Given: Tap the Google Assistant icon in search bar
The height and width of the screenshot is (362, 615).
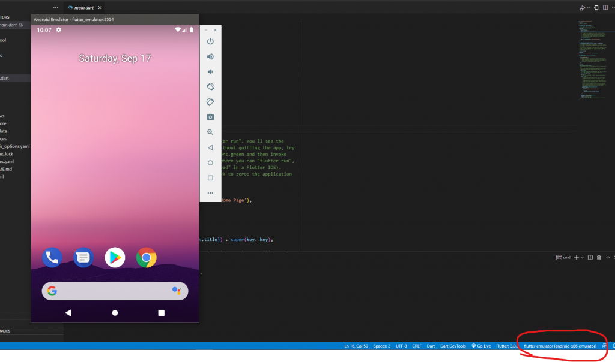Looking at the screenshot, I should (177, 291).
